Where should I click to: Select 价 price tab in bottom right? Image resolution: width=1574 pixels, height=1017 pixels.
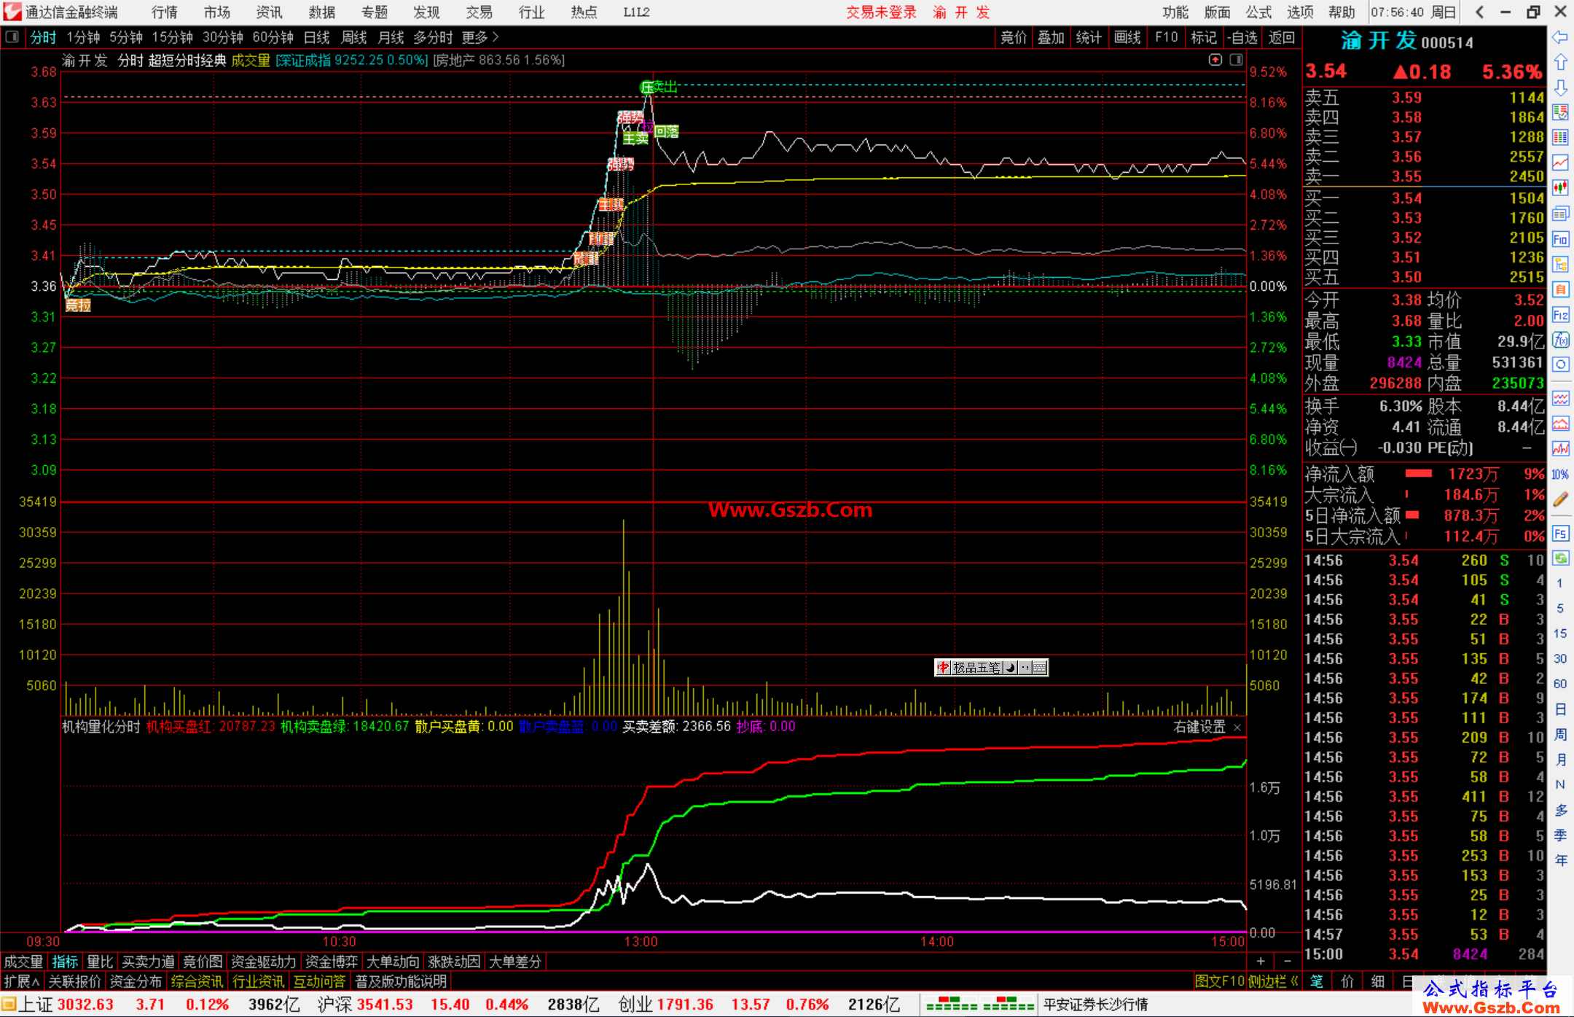(x=1347, y=981)
